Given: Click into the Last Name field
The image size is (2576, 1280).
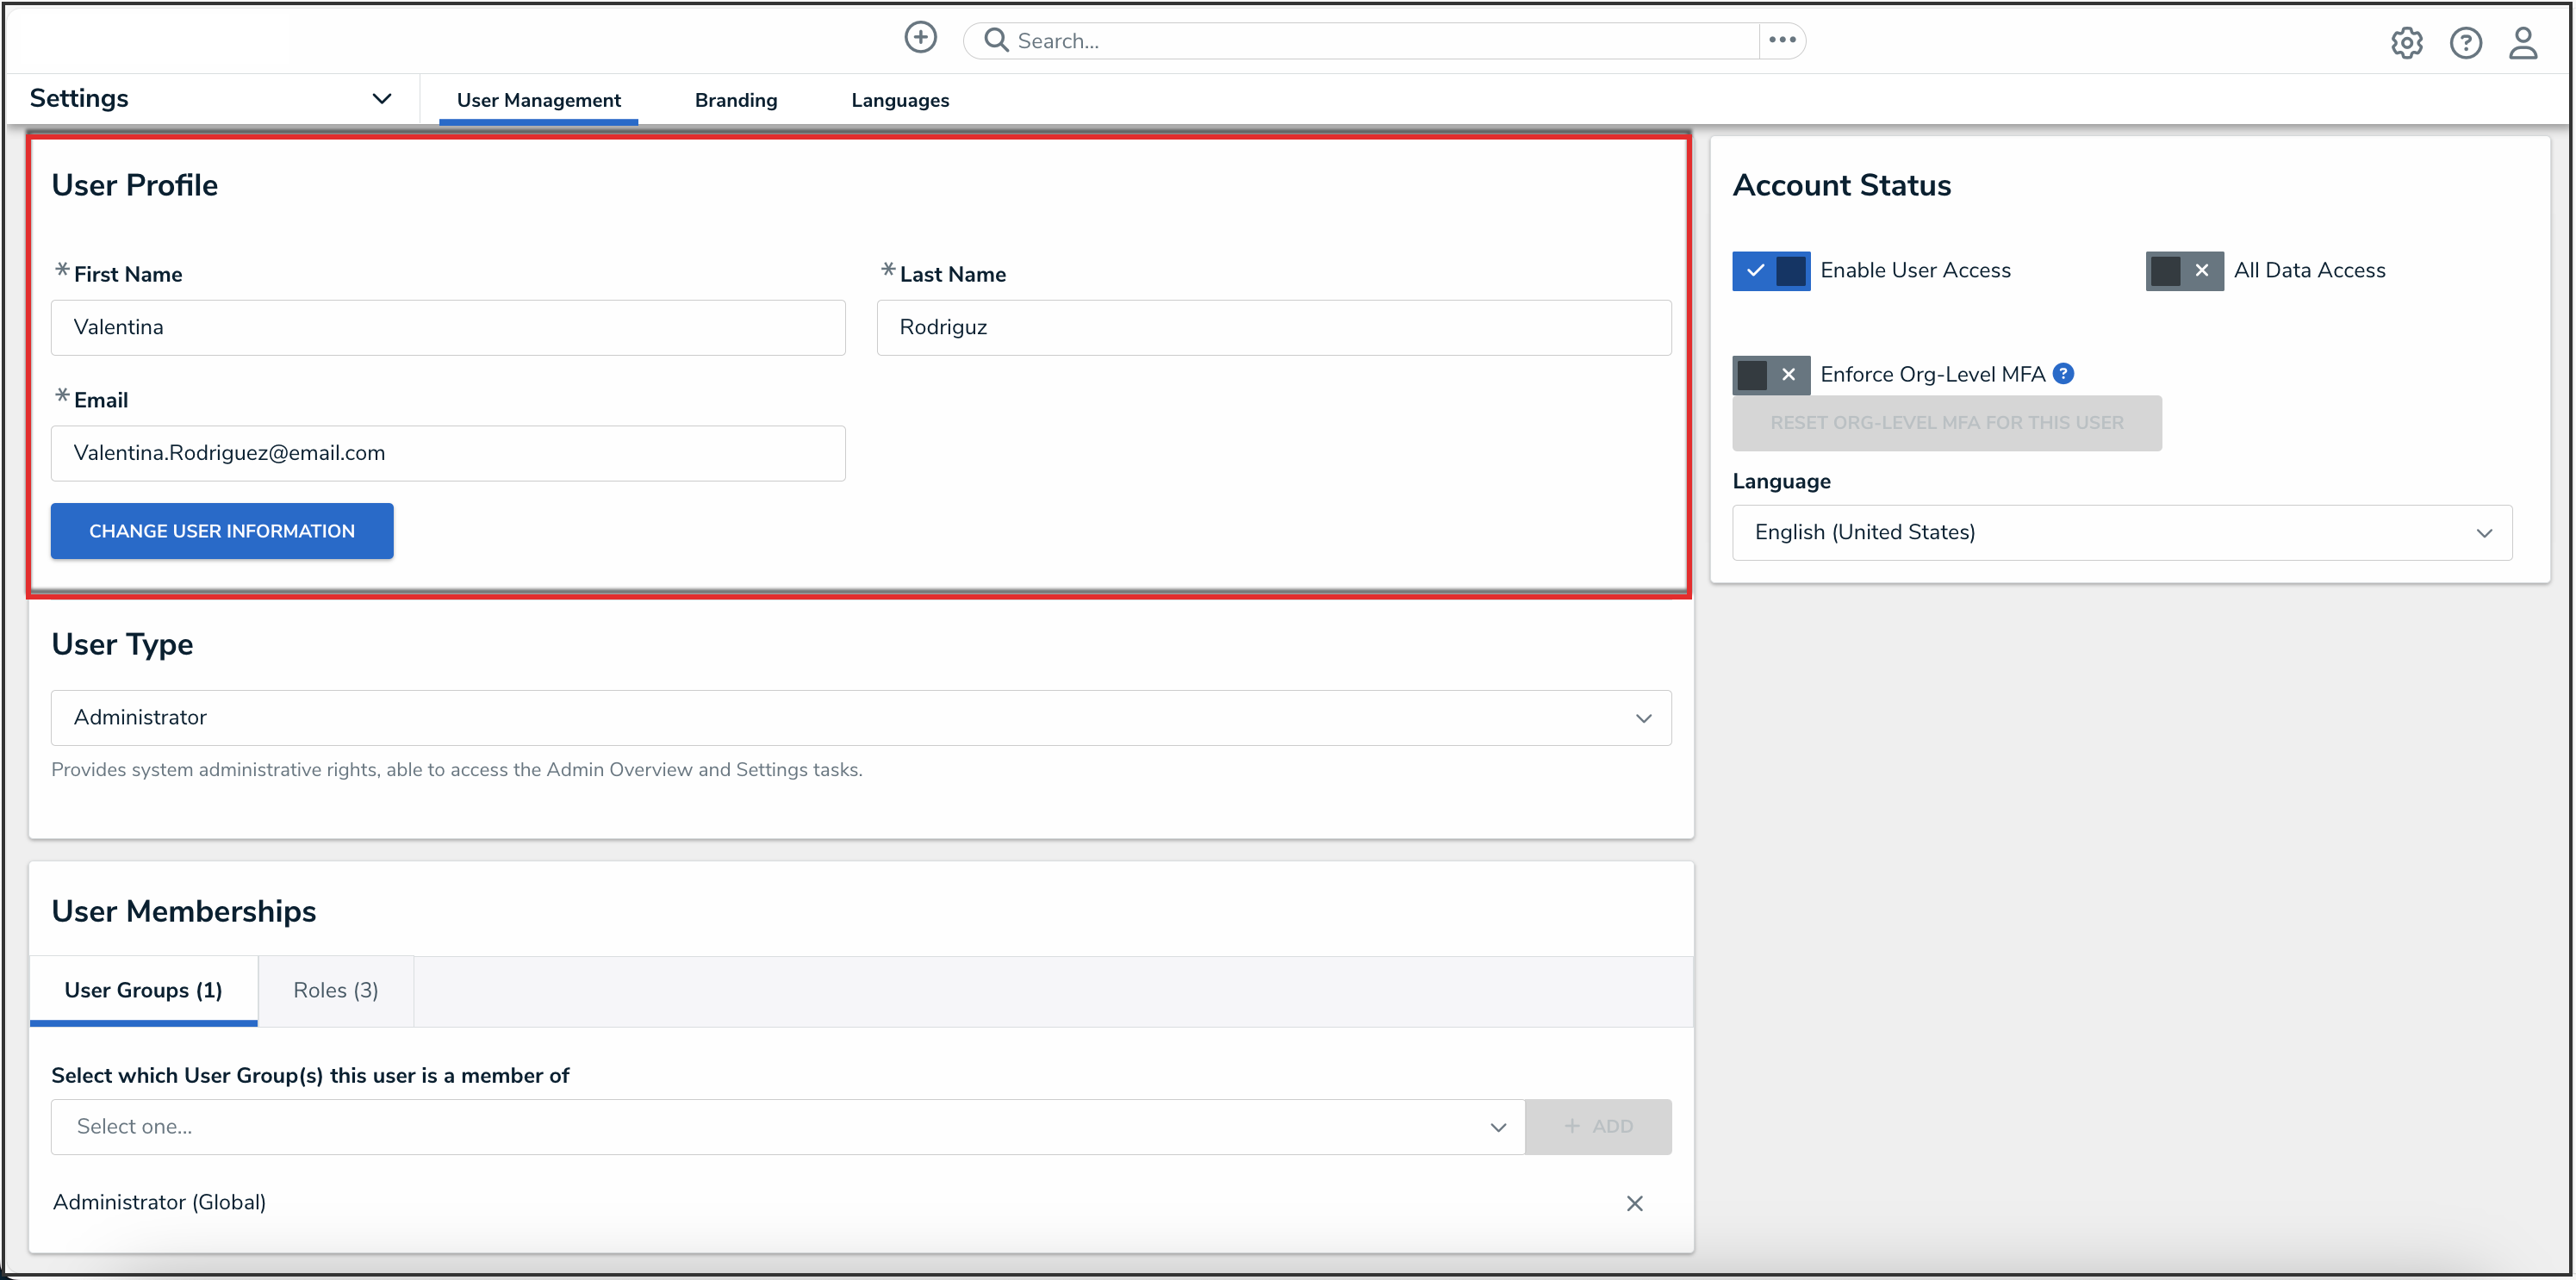Looking at the screenshot, I should 1273,327.
